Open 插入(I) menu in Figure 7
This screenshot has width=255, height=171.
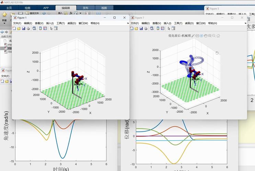pyautogui.click(x=167, y=23)
